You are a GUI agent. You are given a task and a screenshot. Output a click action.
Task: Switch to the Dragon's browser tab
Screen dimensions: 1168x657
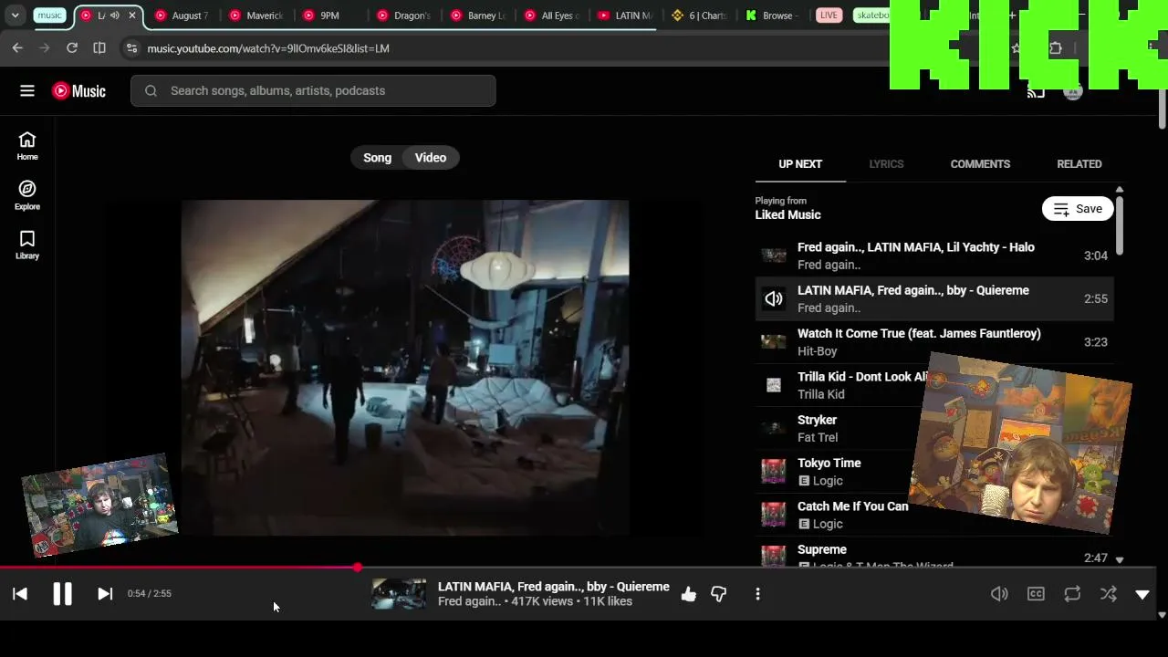click(x=404, y=16)
